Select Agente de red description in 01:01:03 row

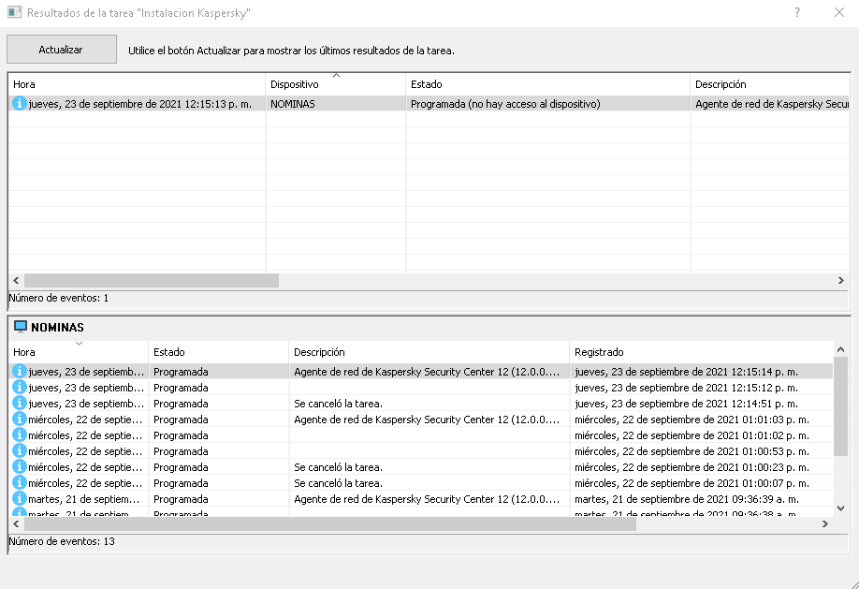[x=429, y=419]
